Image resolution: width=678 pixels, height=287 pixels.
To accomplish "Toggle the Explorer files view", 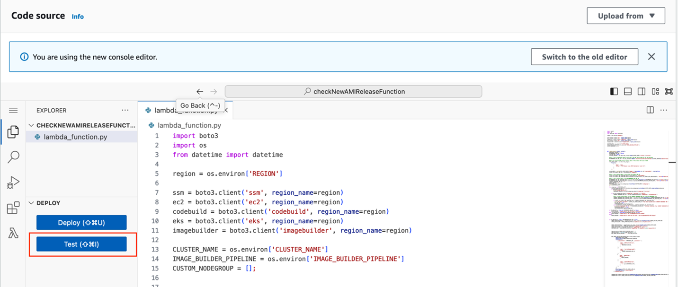I will (13, 132).
